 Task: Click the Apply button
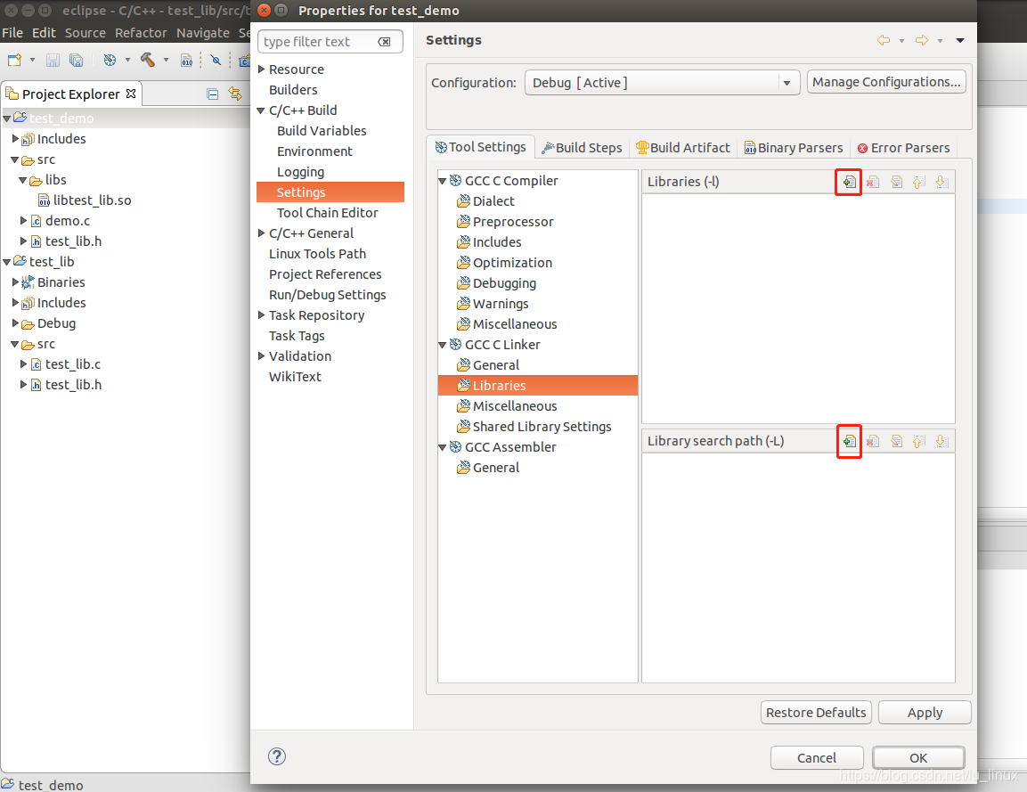pyautogui.click(x=925, y=713)
